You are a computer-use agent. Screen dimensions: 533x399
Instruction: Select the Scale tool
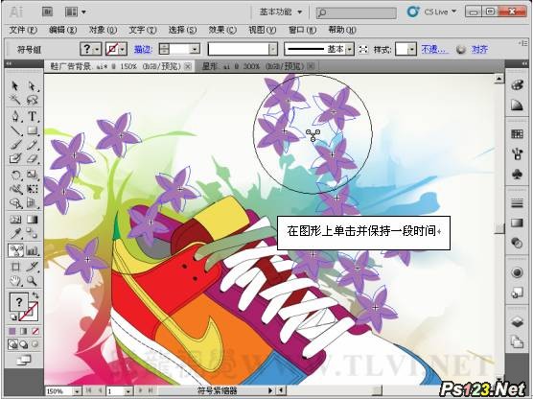[x=33, y=175]
